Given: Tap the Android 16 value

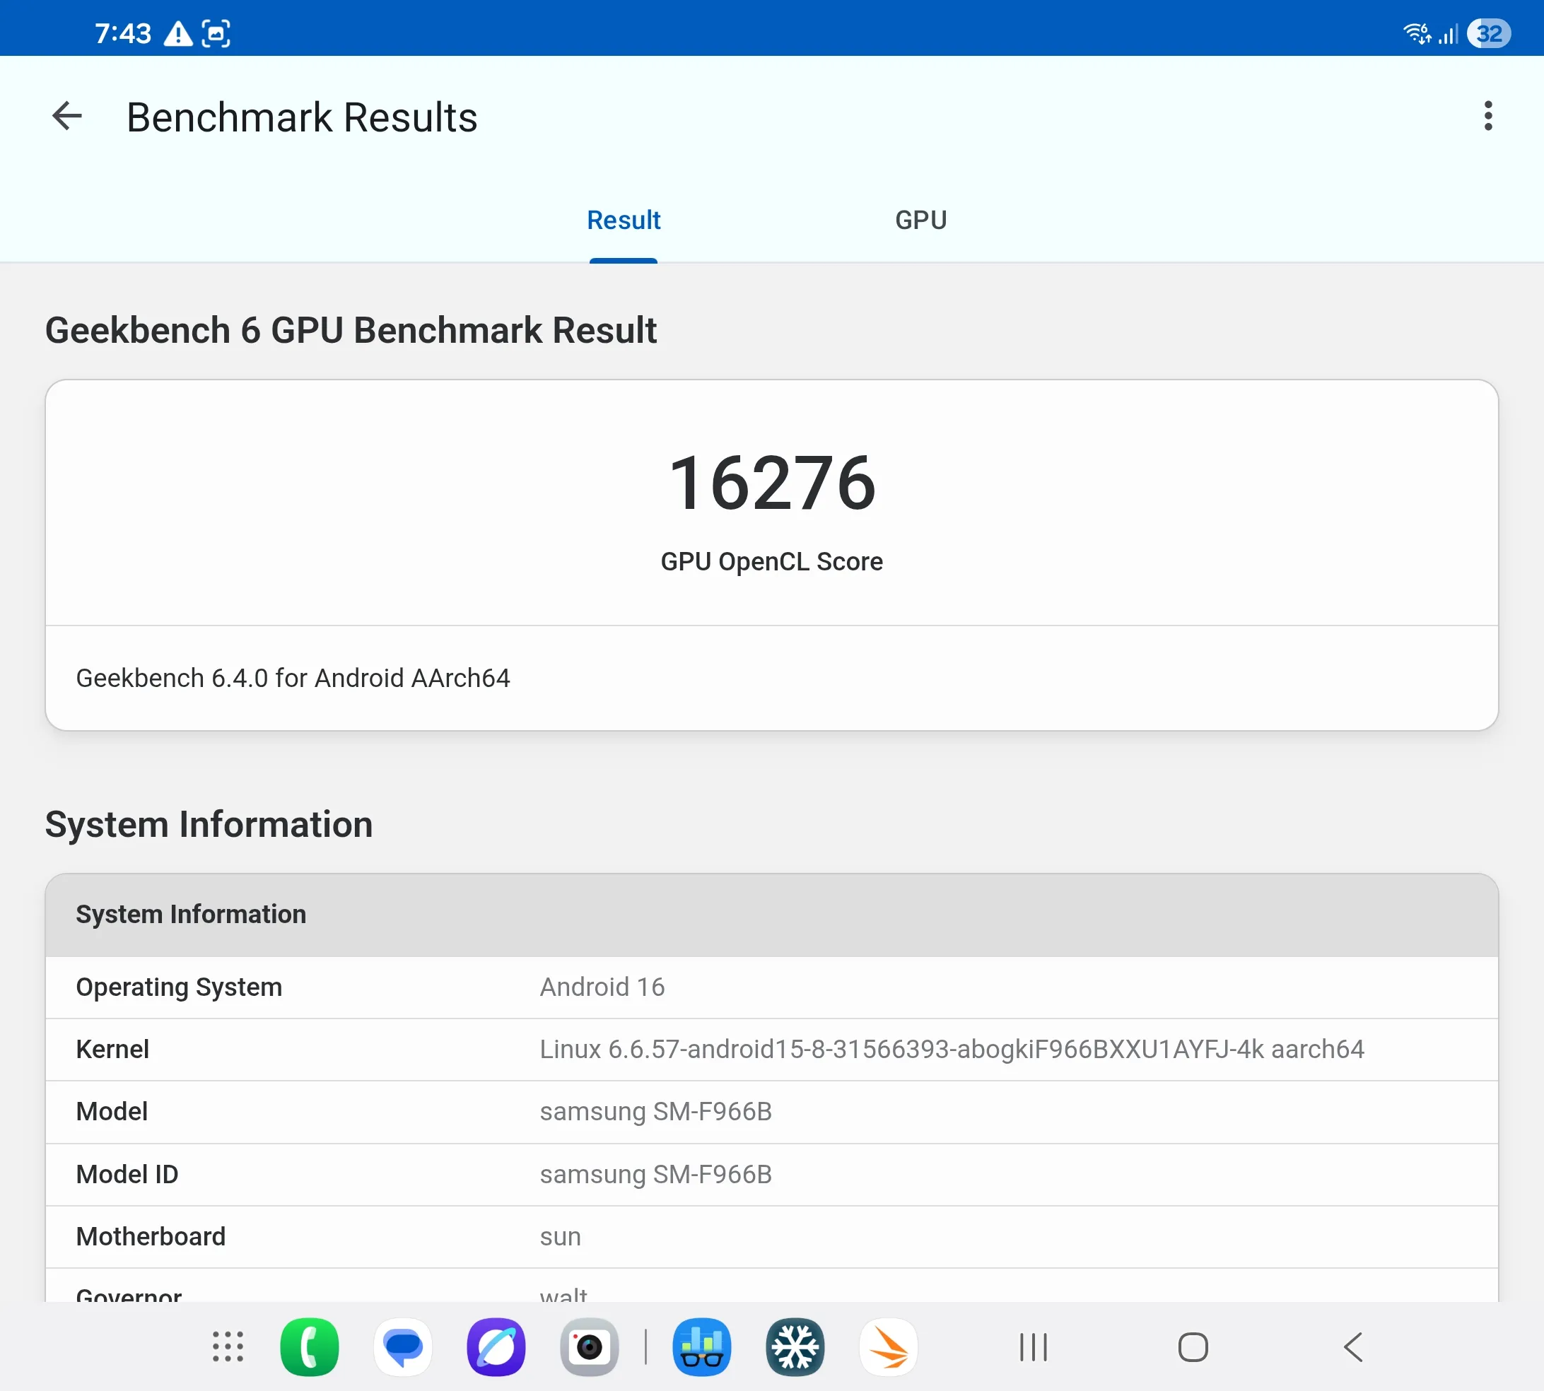Looking at the screenshot, I should (x=602, y=987).
